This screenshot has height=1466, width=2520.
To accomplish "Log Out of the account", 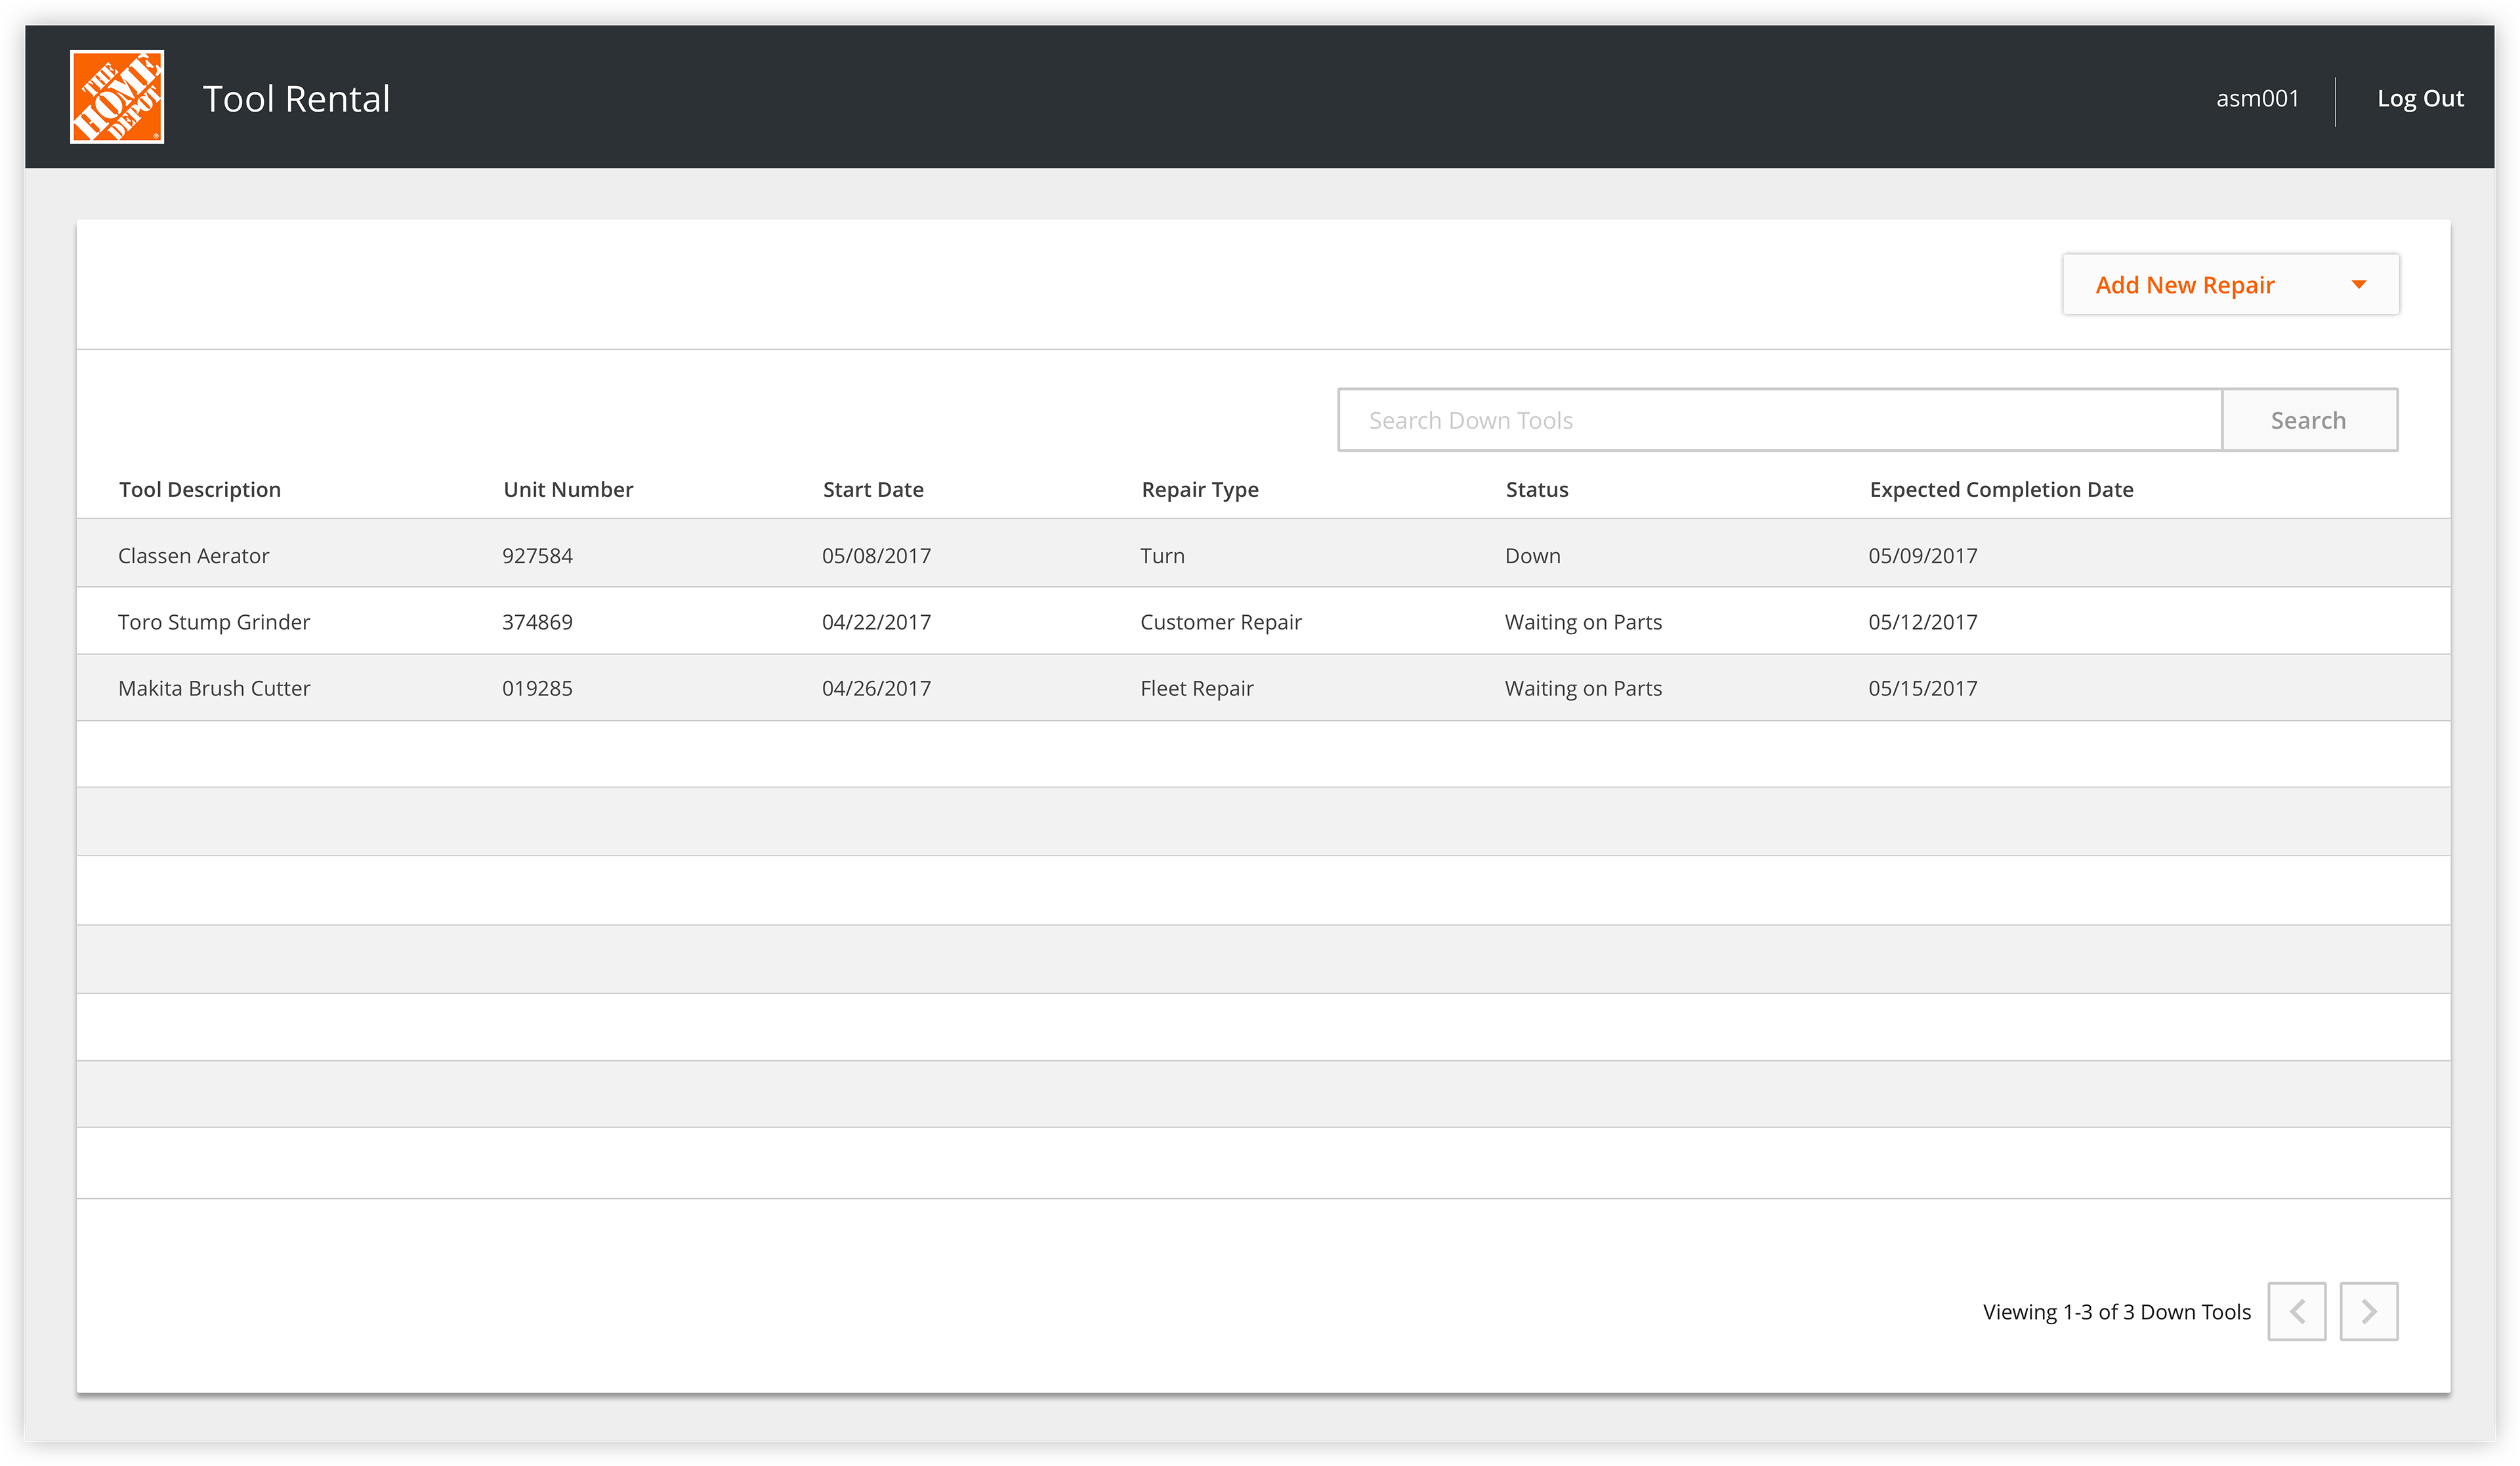I will tap(2420, 98).
